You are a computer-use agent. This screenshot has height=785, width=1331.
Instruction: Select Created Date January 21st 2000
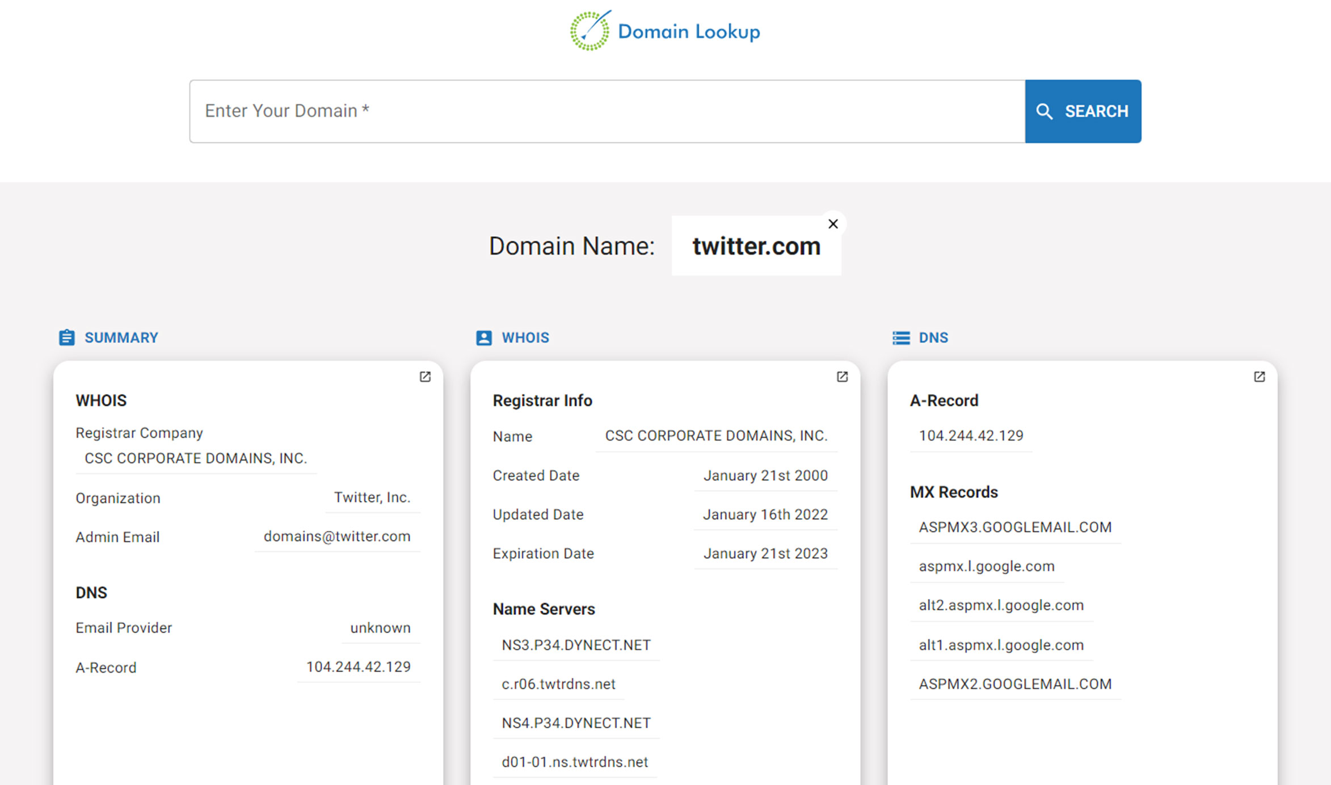tap(765, 475)
